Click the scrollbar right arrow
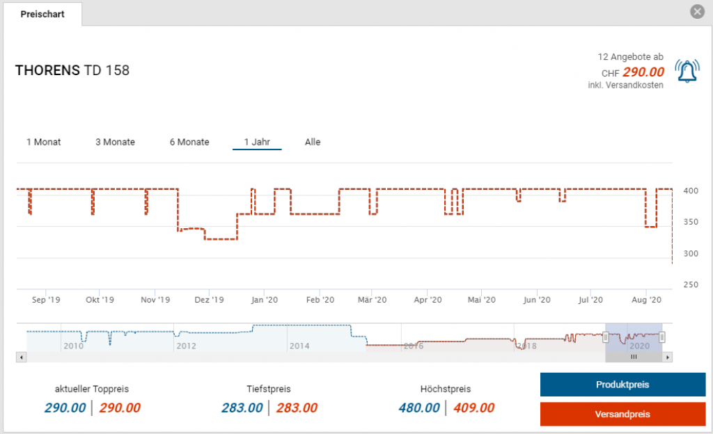Viewport: 713px width, 434px height. [667, 357]
